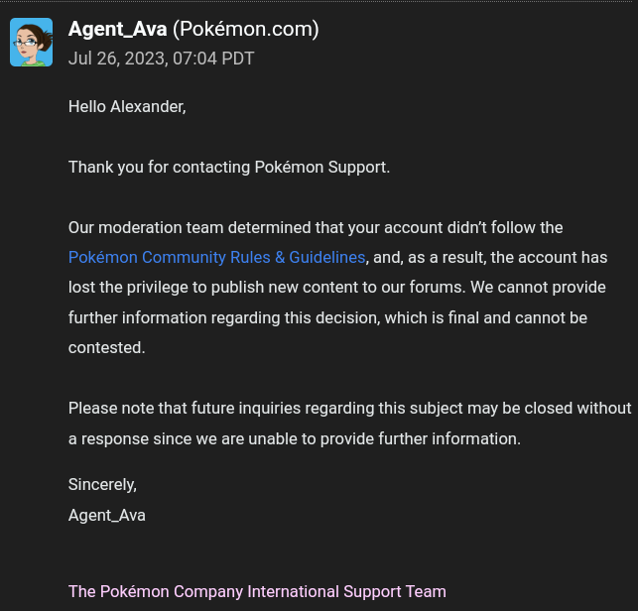Click the "Hello Alexander," greeting line
638x611 pixels.
(127, 106)
